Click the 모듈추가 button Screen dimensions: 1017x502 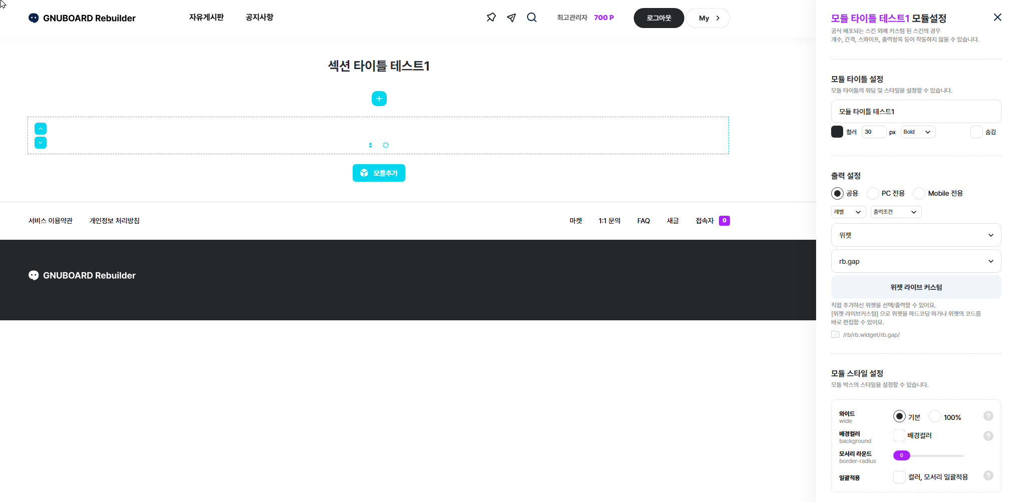[x=379, y=173]
